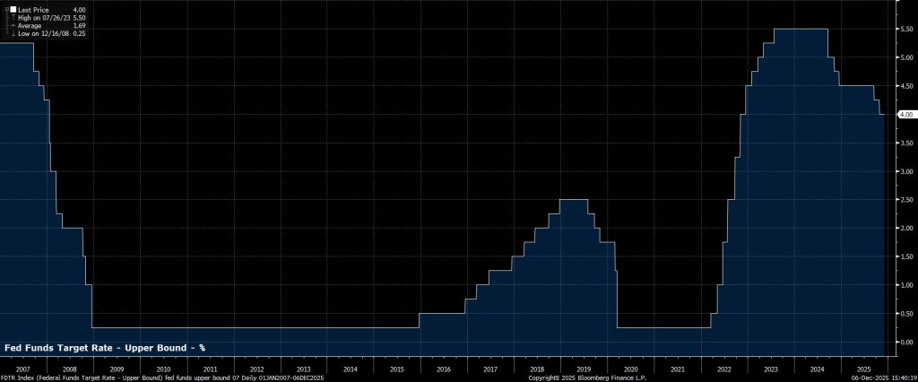Select the 'High on 07/26/23' legend row

tap(43, 17)
